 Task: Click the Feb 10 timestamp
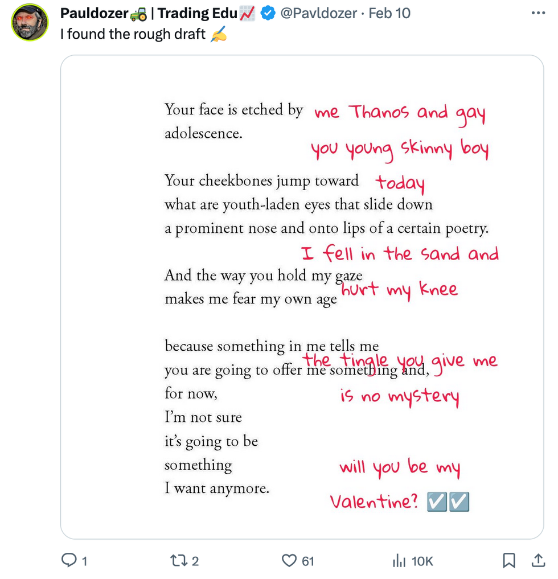pyautogui.click(x=389, y=13)
